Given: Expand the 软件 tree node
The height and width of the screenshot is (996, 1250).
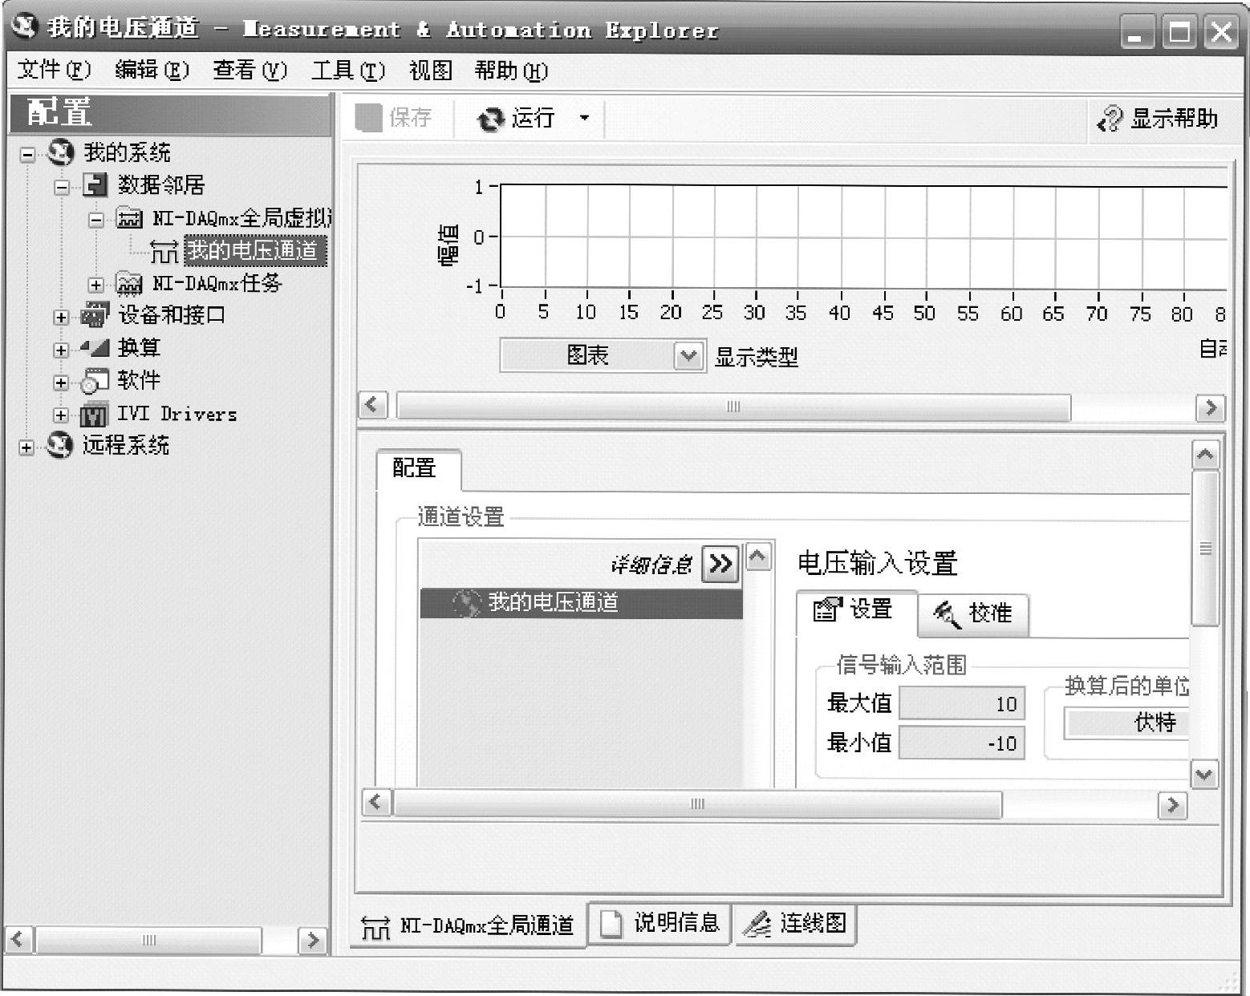Looking at the screenshot, I should 62,383.
